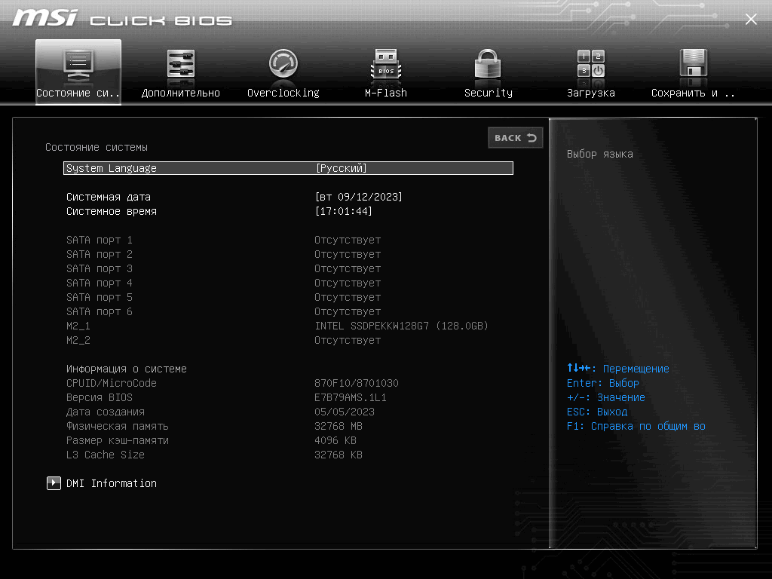Select the Security tab label
Viewport: 772px width, 579px height.
click(x=489, y=93)
